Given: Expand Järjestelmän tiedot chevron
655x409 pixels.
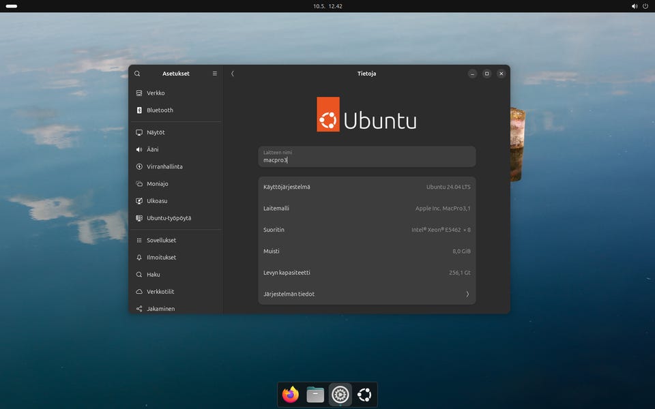Looking at the screenshot, I should pos(467,294).
